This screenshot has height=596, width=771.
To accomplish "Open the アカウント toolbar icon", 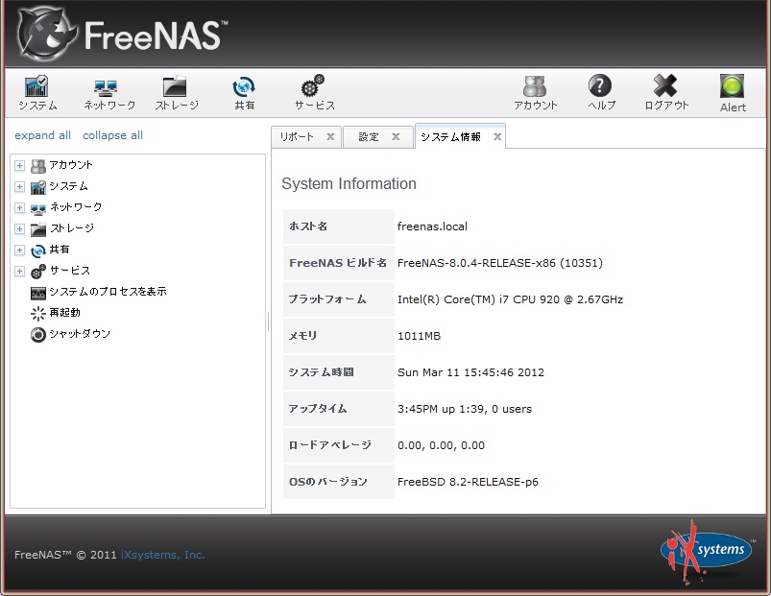I will pos(535,86).
